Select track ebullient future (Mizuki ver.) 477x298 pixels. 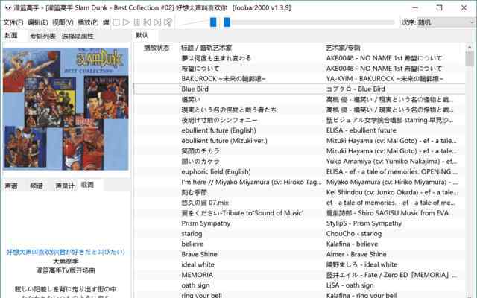[x=224, y=141]
